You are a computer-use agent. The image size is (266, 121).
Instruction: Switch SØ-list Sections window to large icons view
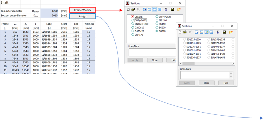[197, 32]
